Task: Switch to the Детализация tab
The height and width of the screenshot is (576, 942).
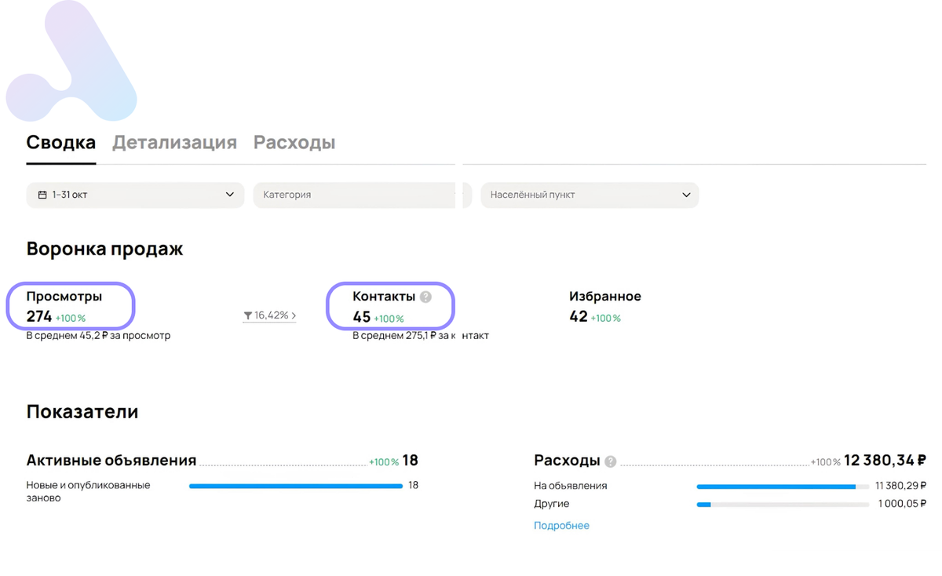Action: 174,143
